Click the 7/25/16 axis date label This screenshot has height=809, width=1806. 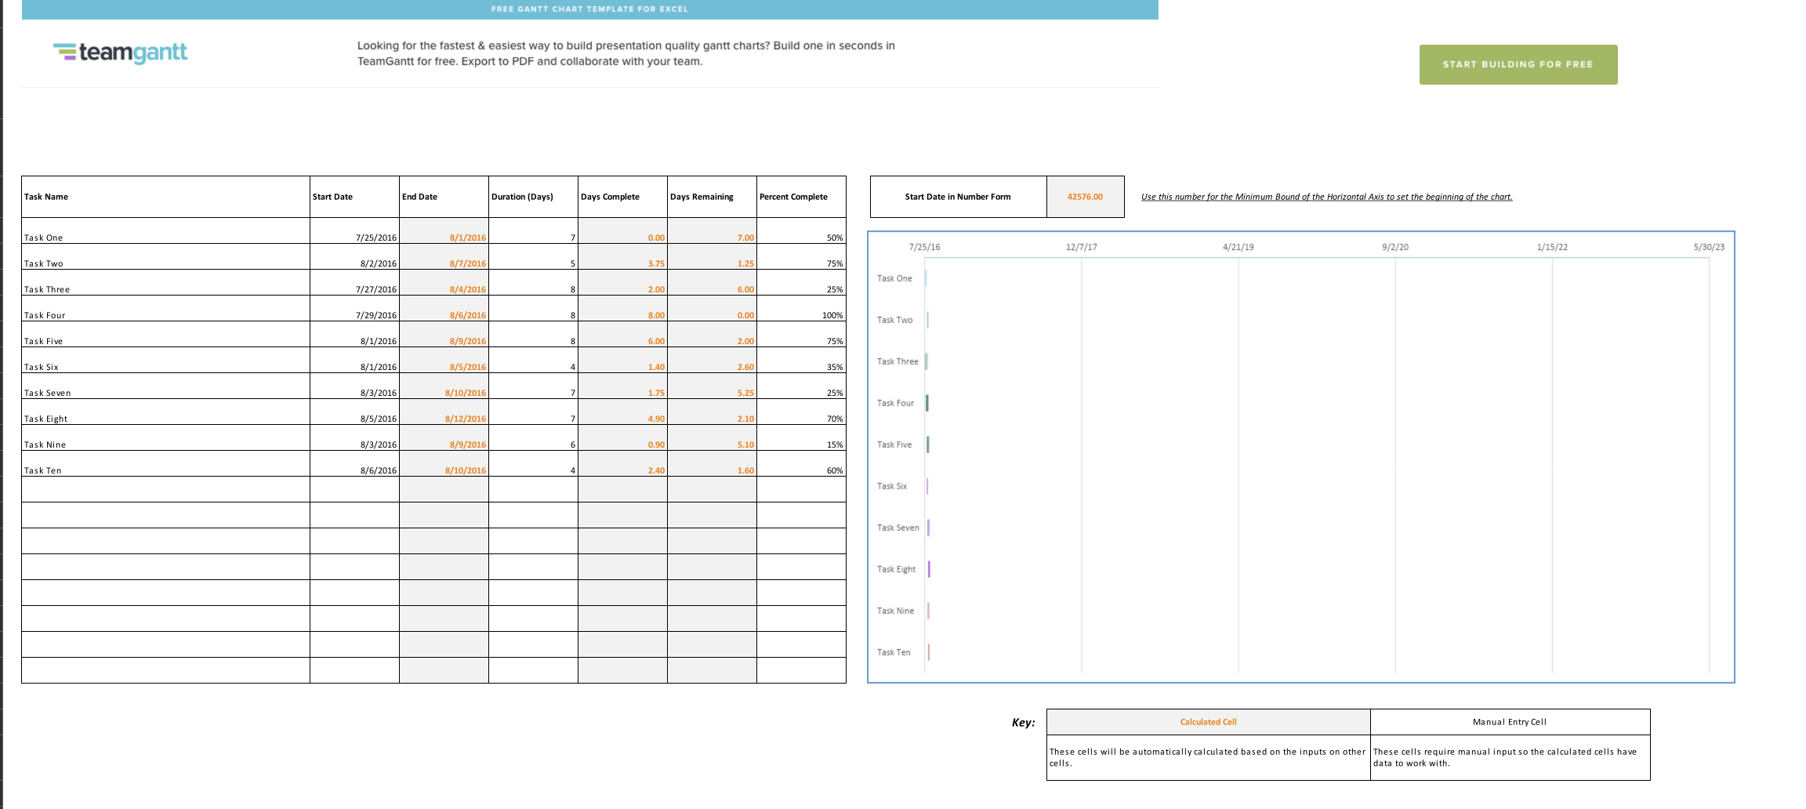924,245
